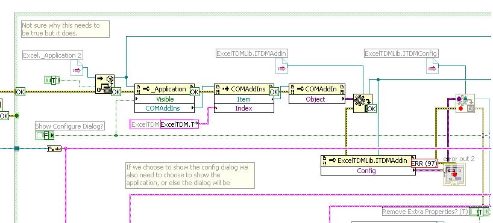
Task: Select the Format Into String node
Action: coord(55,148)
